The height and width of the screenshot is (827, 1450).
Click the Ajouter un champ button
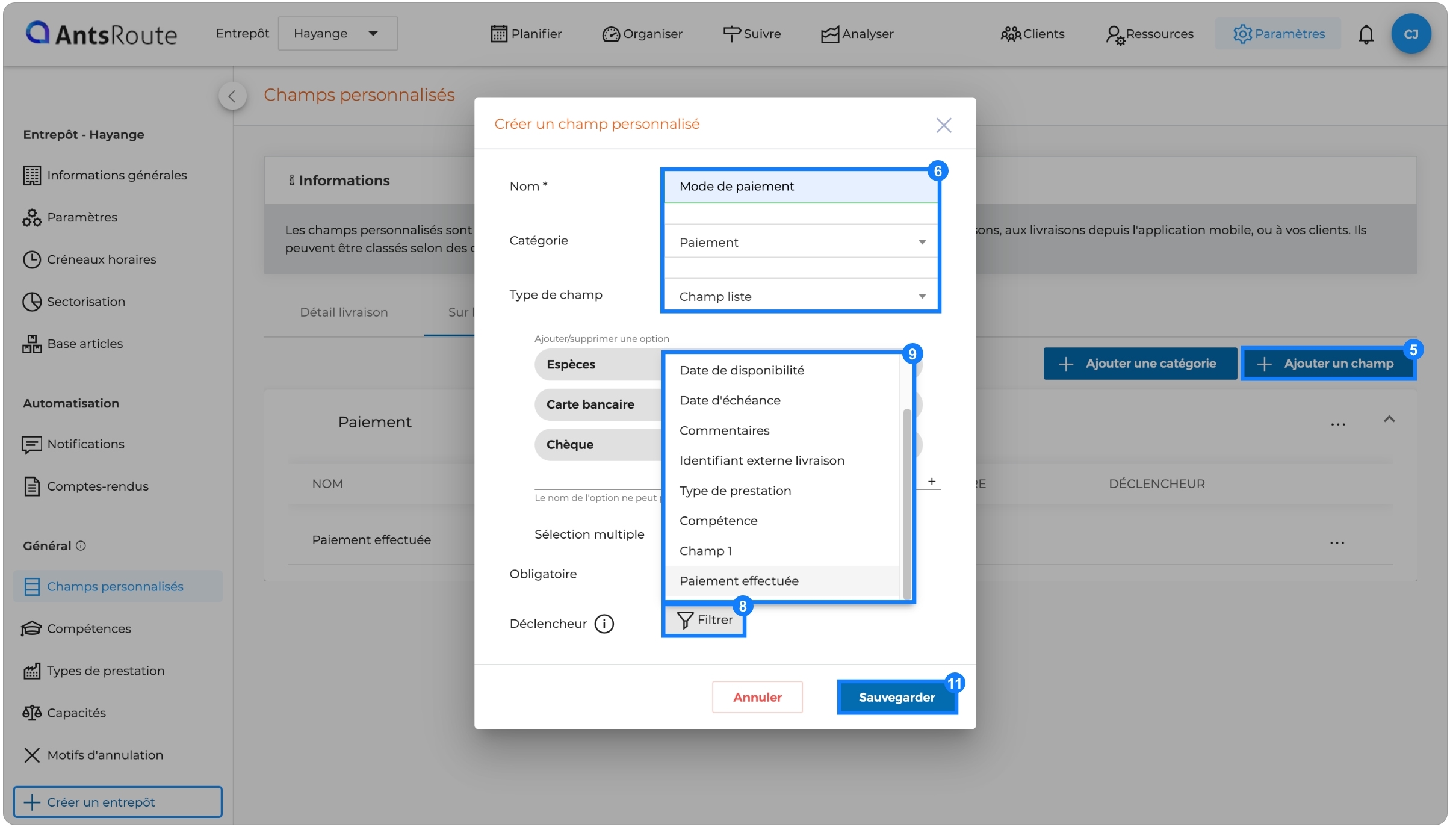(x=1328, y=364)
